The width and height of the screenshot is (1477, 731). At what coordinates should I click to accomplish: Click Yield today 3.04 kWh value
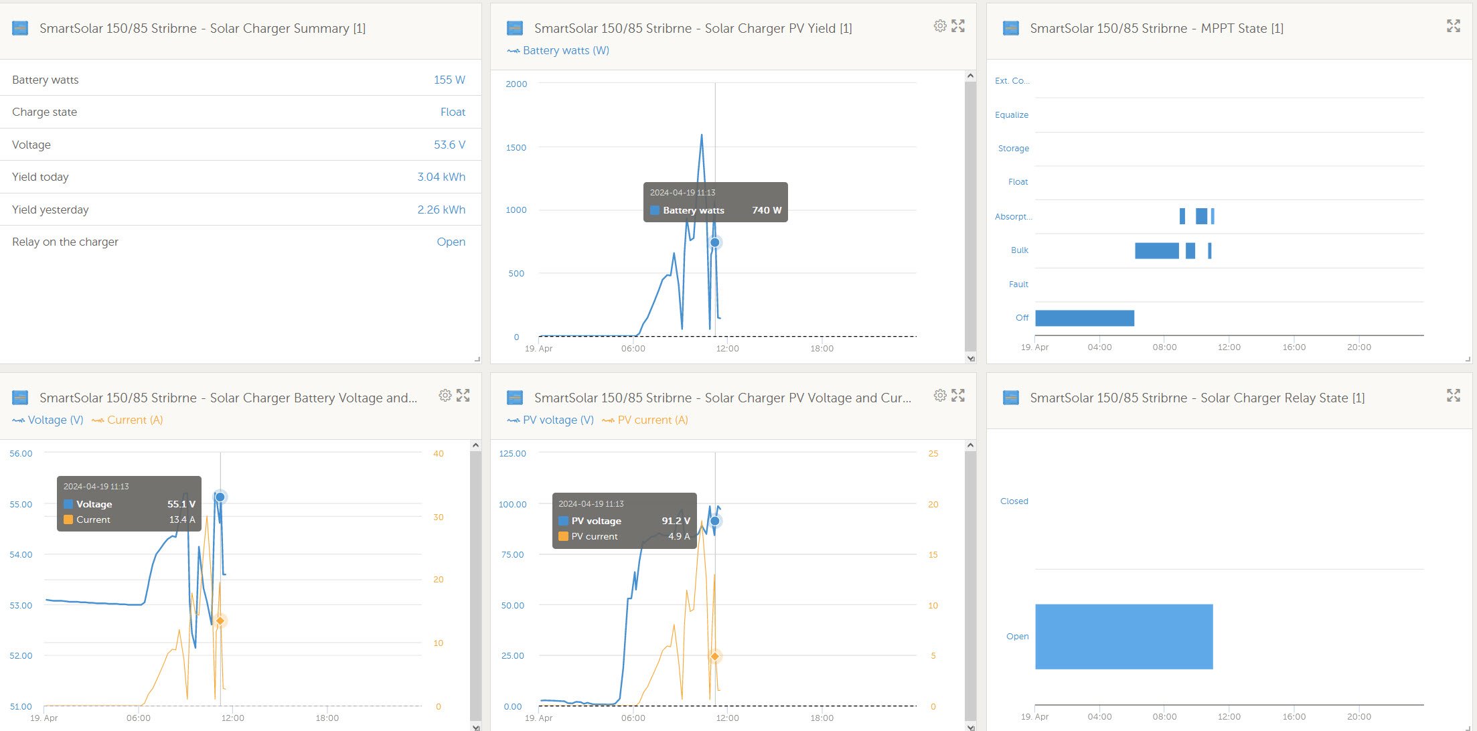441,177
